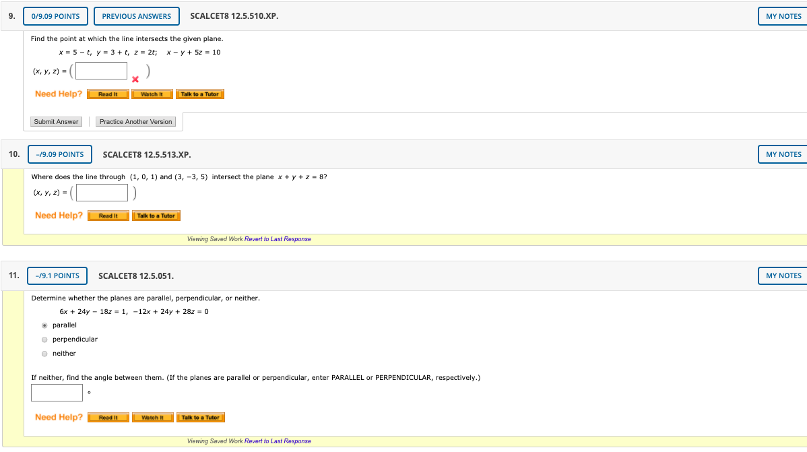The image size is (807, 452).
Task: Click Practice Another Version
Action: tap(135, 121)
